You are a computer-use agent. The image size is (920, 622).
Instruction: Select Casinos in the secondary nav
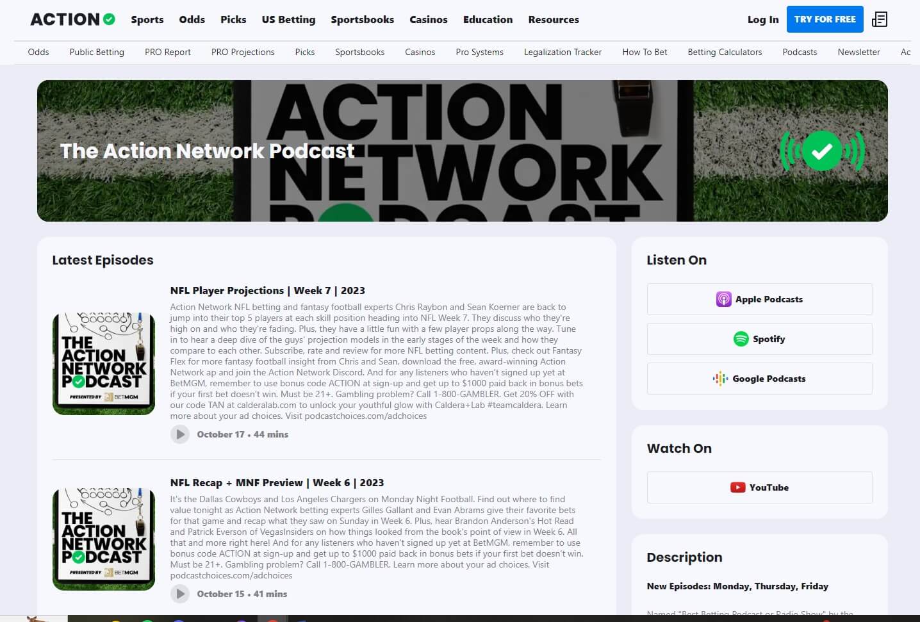pyautogui.click(x=420, y=52)
